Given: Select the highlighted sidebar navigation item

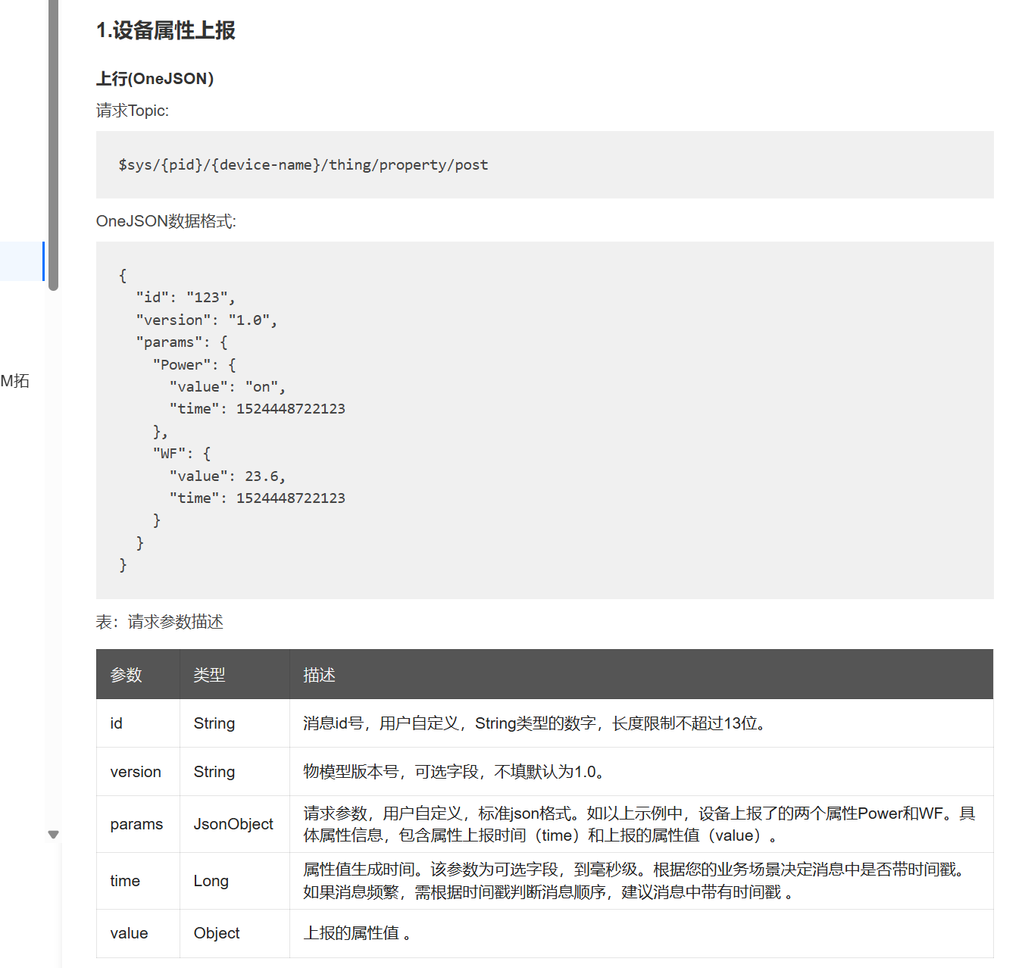Looking at the screenshot, I should click(x=21, y=261).
